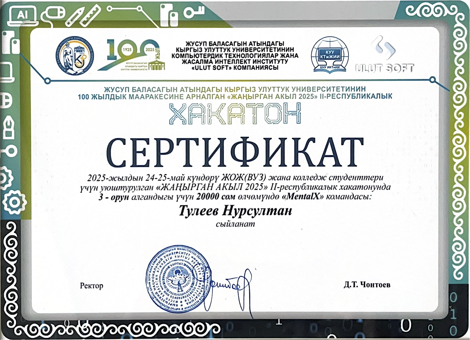Click the Ректор label

click(x=92, y=286)
